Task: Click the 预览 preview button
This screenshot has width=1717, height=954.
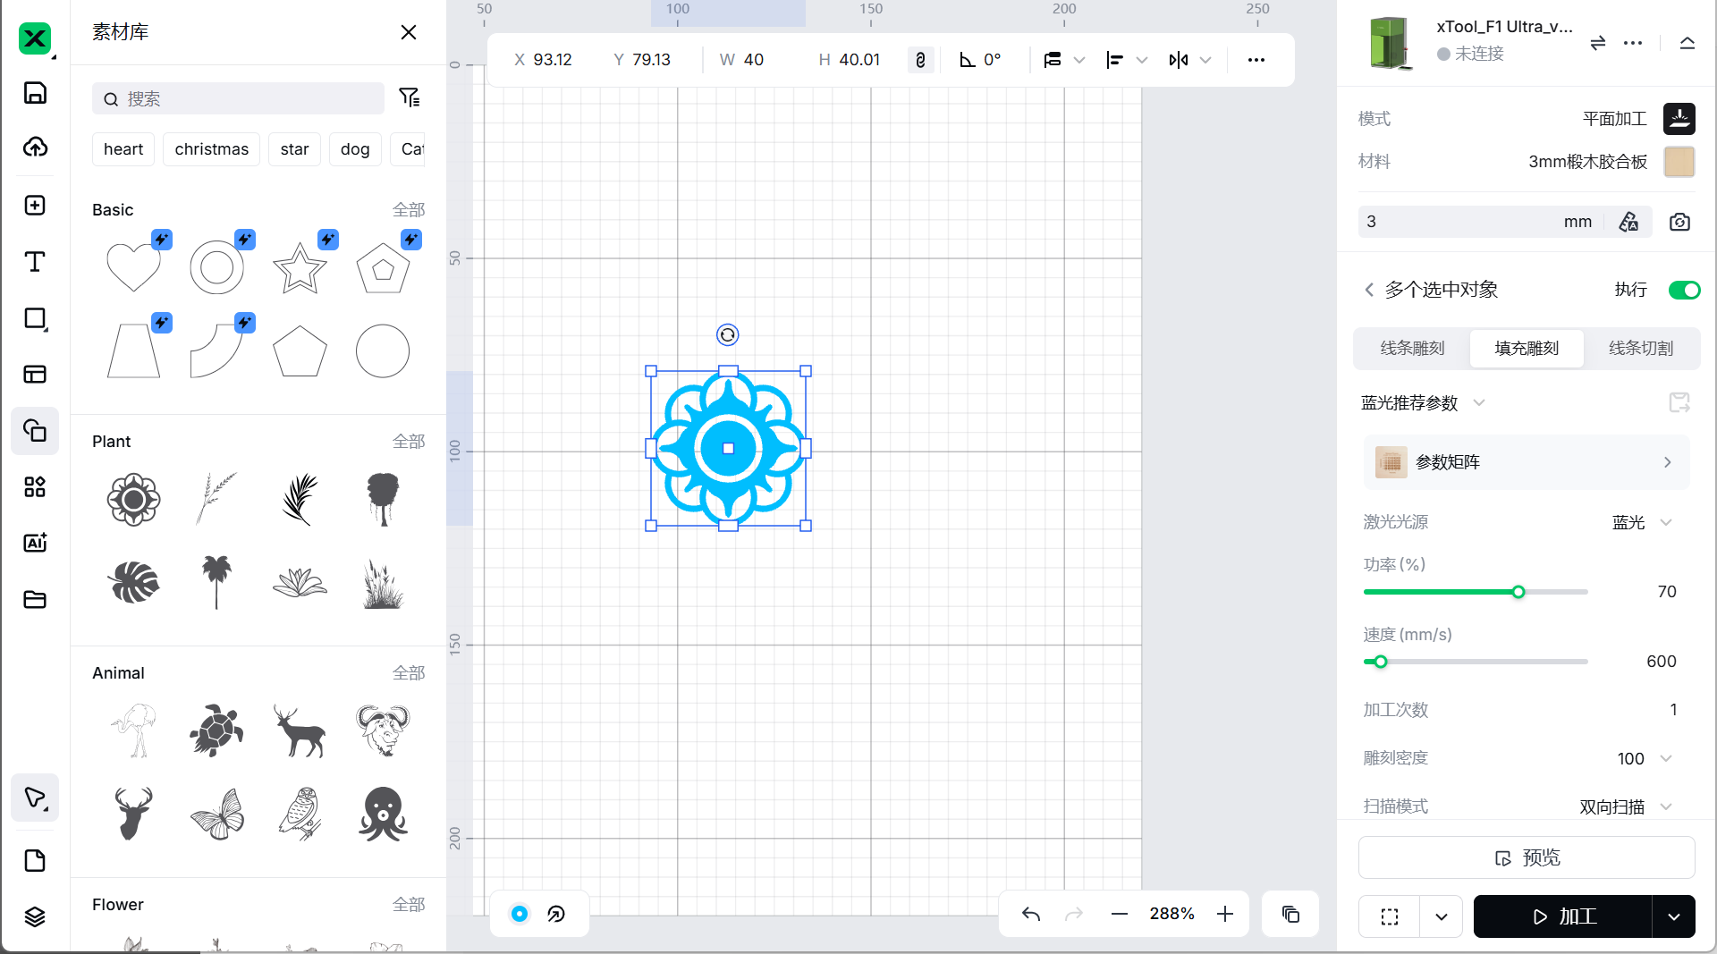Action: pyautogui.click(x=1527, y=857)
